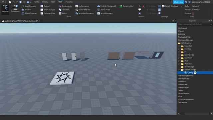Image resolution: width=213 pixels, height=120 pixels.
Task: Toggle the show grid icon in Settings
Action: [x=159, y=6]
